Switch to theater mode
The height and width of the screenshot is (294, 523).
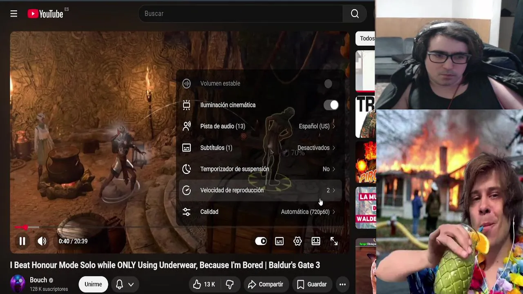coord(316,241)
